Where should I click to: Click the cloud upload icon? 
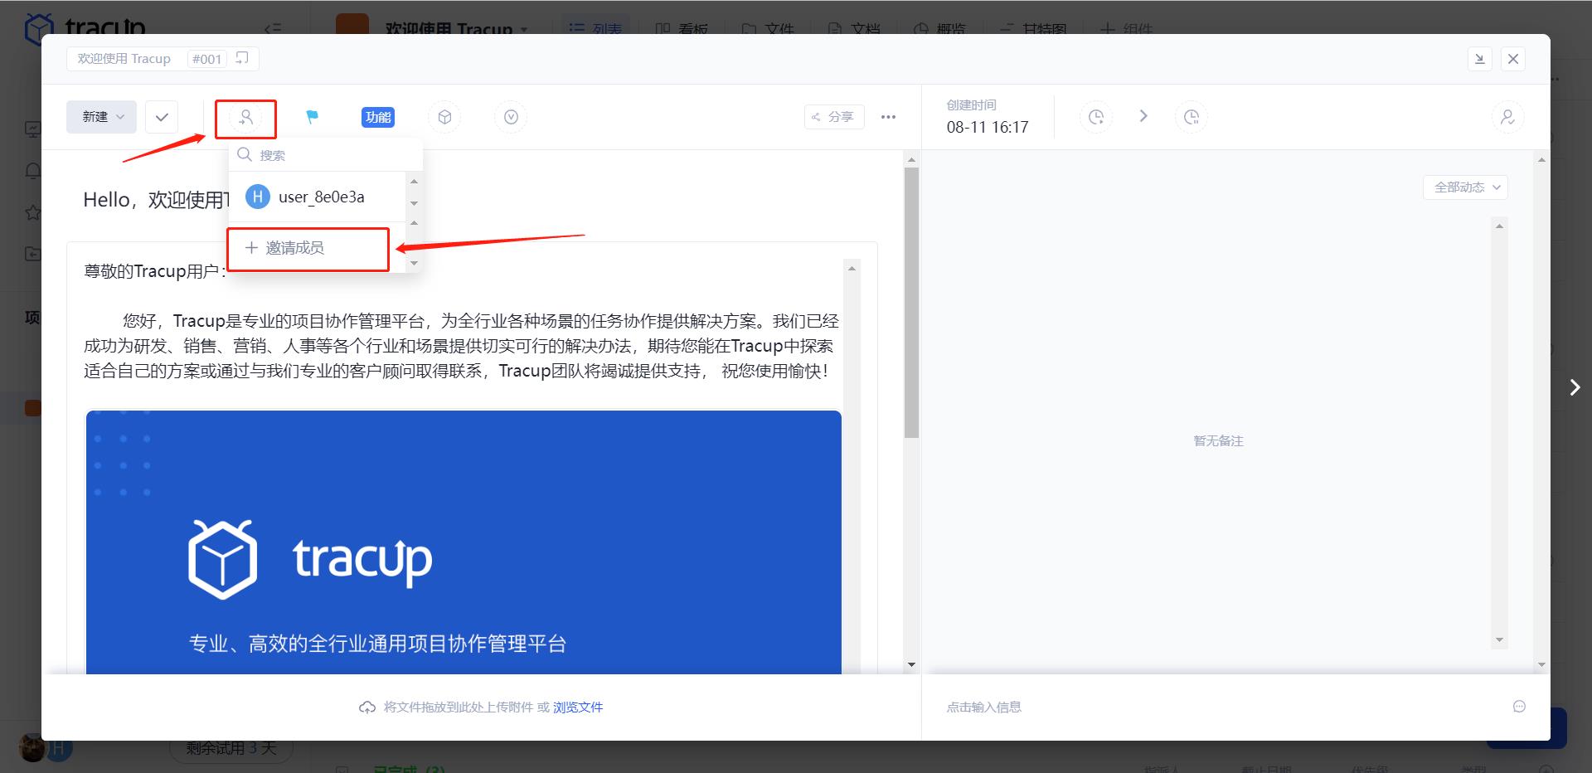coord(367,707)
